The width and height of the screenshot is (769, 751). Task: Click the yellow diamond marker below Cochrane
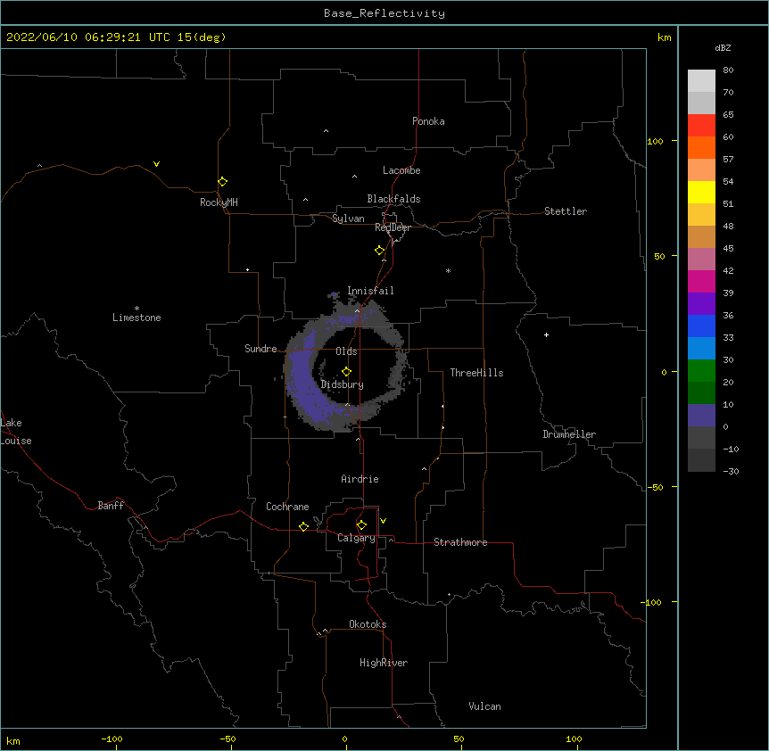pos(303,526)
